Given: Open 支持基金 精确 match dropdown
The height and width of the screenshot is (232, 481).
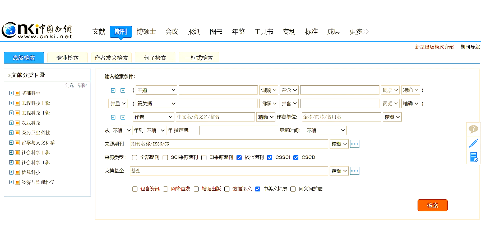Looking at the screenshot, I should (339, 171).
